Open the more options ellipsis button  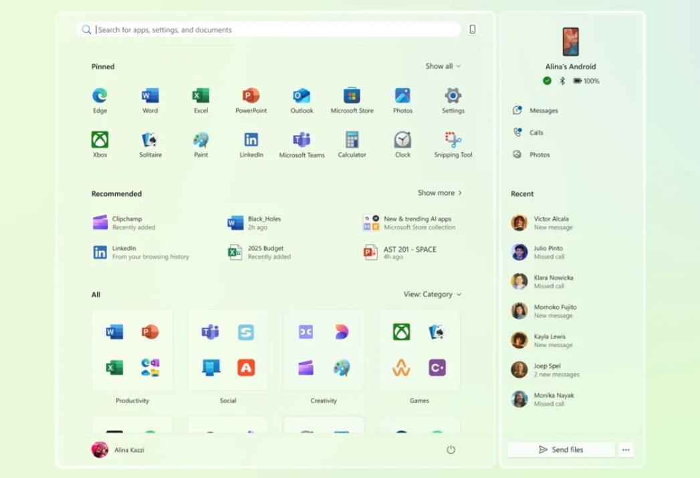tap(626, 449)
